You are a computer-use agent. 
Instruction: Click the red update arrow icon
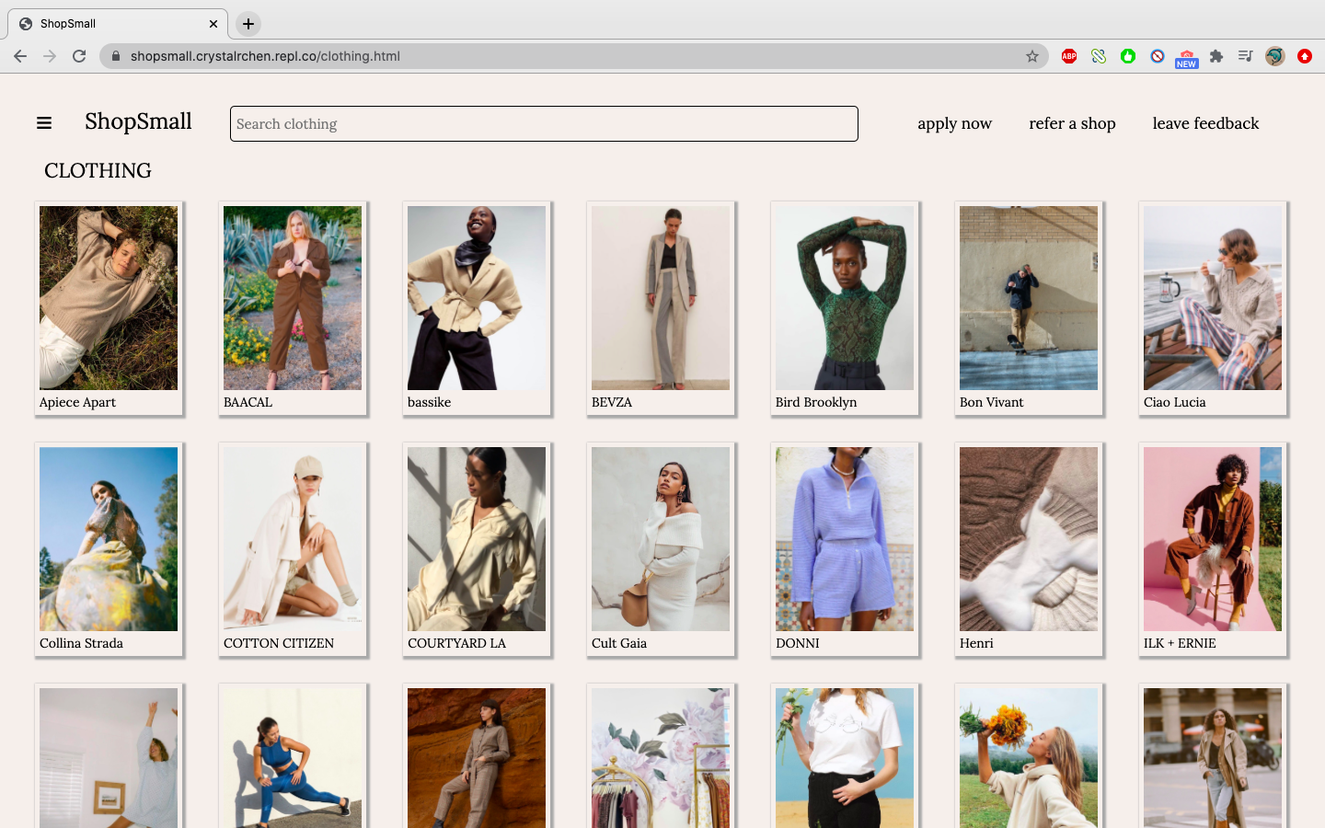pyautogui.click(x=1305, y=56)
